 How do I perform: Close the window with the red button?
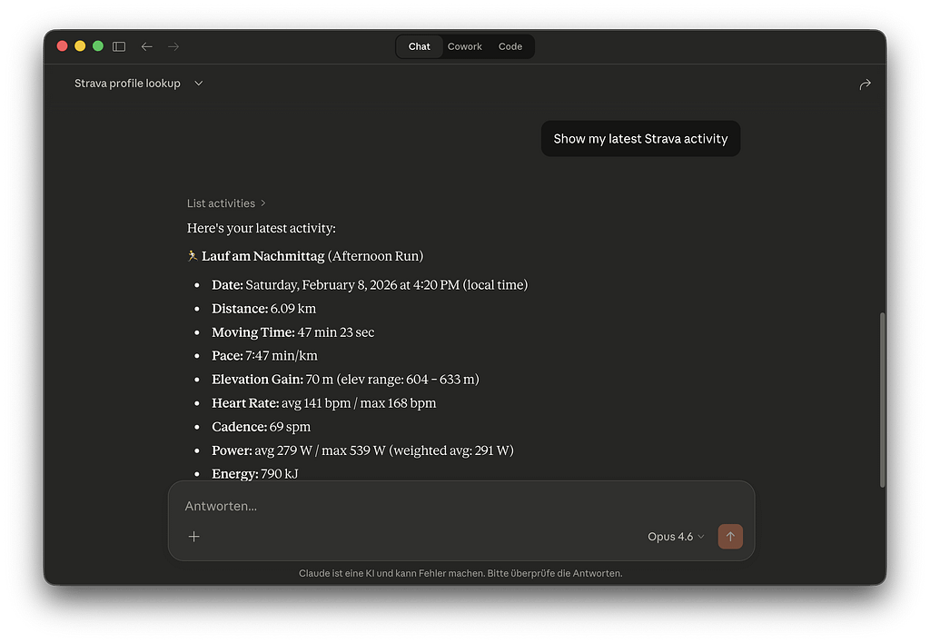coord(63,46)
